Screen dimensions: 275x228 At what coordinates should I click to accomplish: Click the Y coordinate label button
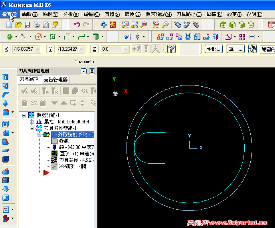pos(50,49)
